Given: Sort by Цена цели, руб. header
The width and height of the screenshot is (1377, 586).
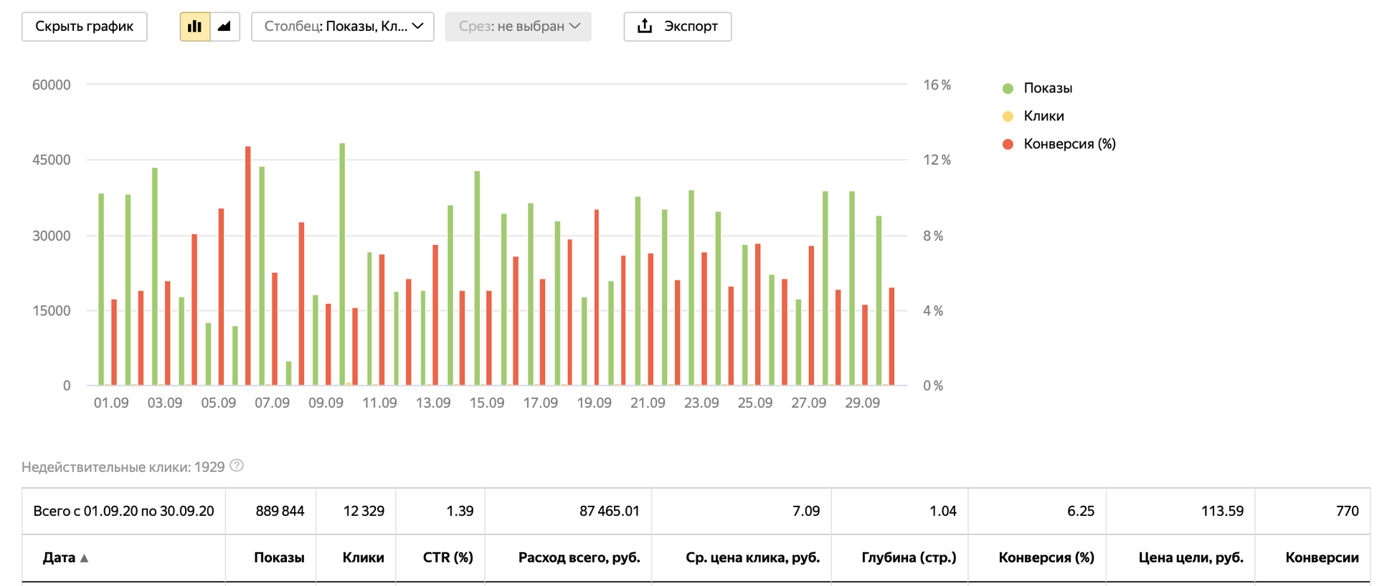Looking at the screenshot, I should tap(1191, 557).
